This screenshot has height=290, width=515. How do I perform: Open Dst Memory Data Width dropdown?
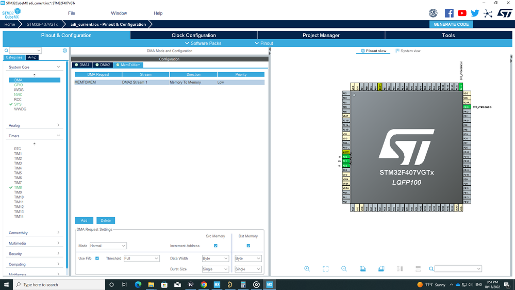[248, 259]
